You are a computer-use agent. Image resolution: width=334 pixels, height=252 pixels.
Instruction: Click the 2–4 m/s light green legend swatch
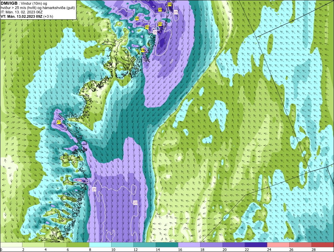(x=33, y=245)
